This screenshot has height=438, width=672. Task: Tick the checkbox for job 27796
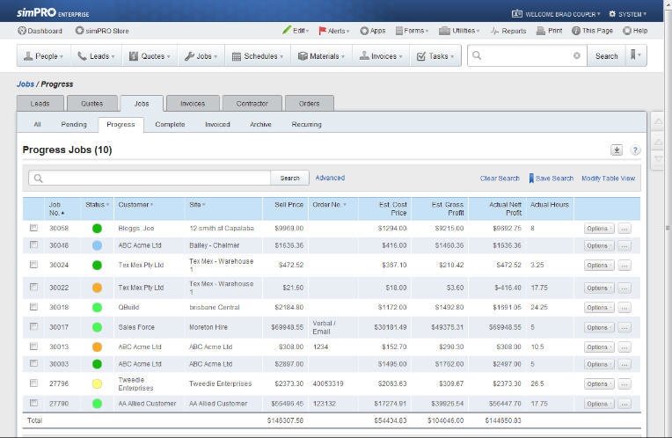[x=33, y=383]
